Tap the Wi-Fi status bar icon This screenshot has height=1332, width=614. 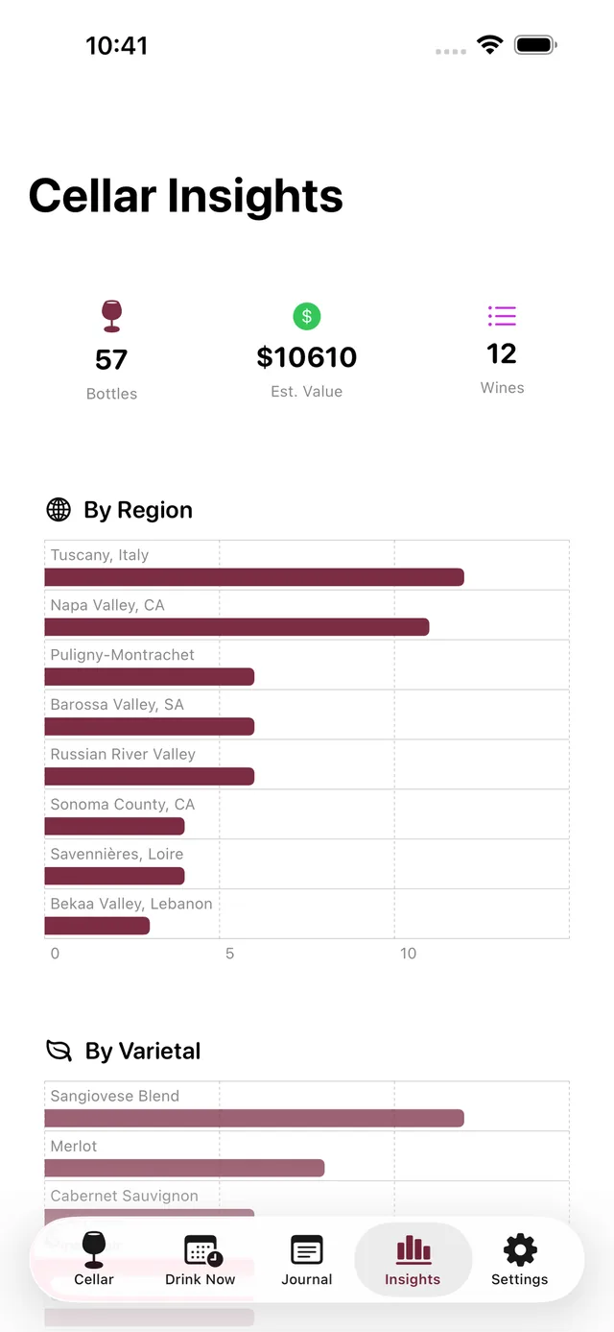pyautogui.click(x=490, y=45)
